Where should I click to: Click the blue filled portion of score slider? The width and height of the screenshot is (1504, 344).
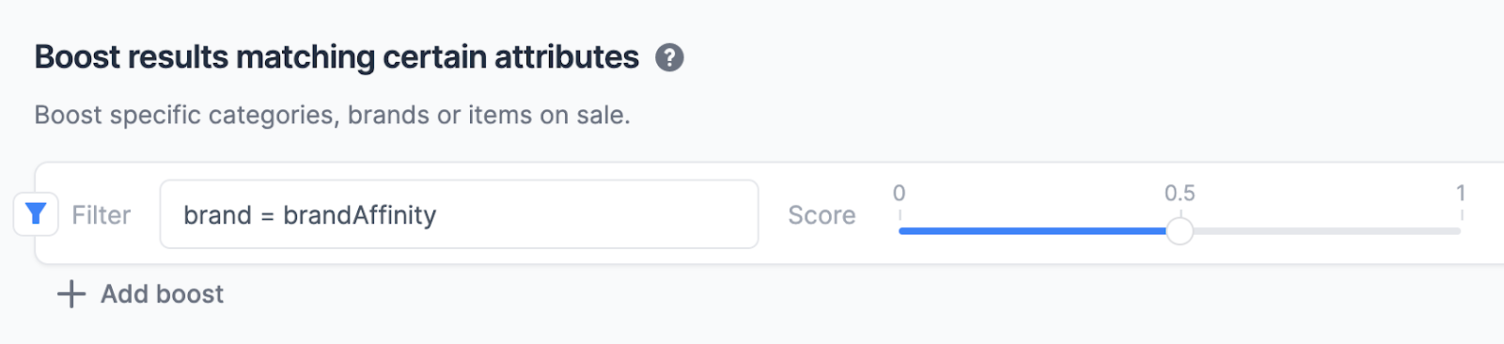point(1032,230)
